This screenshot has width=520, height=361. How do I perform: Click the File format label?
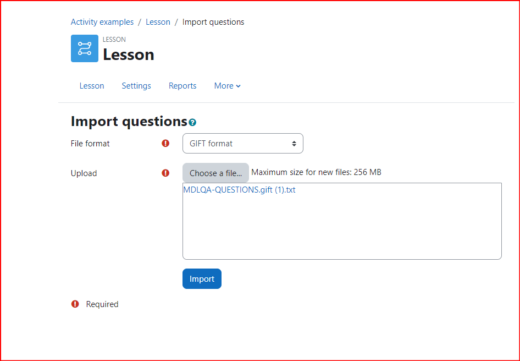90,144
